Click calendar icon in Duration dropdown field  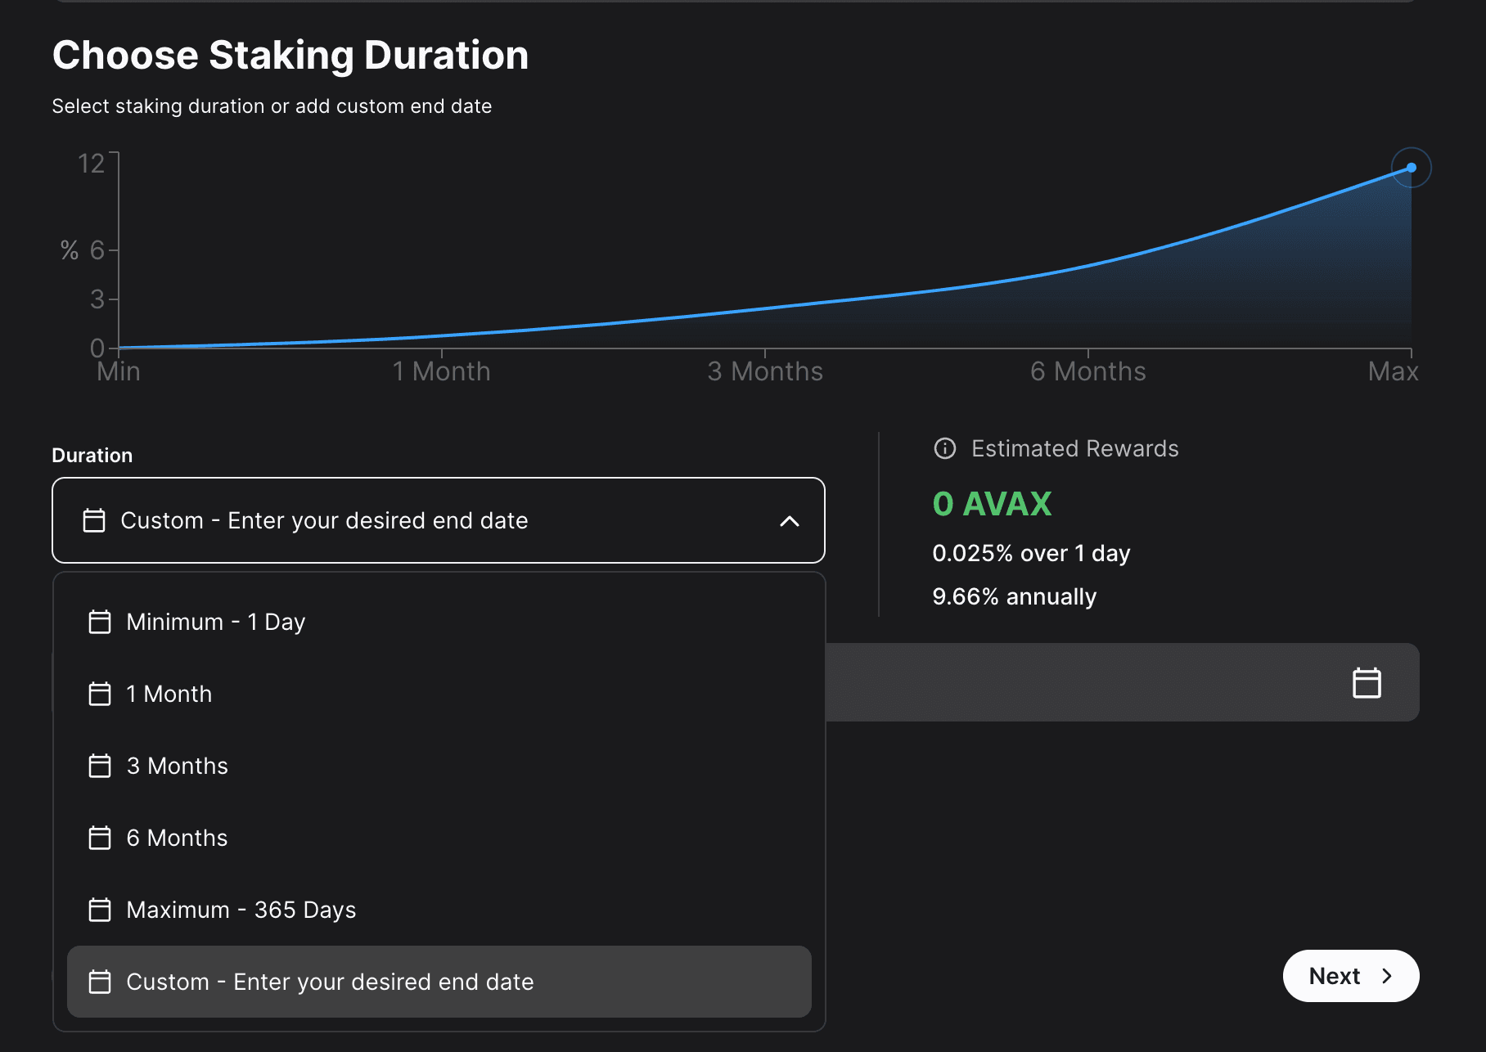pyautogui.click(x=94, y=520)
